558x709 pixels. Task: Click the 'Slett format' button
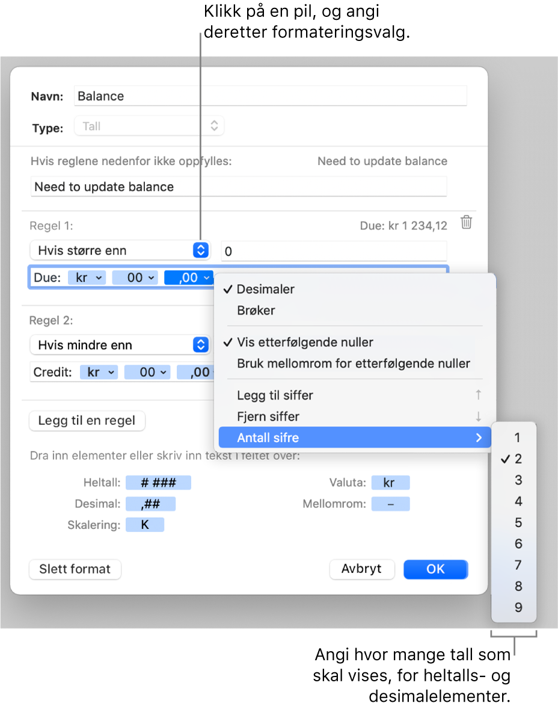tap(75, 569)
